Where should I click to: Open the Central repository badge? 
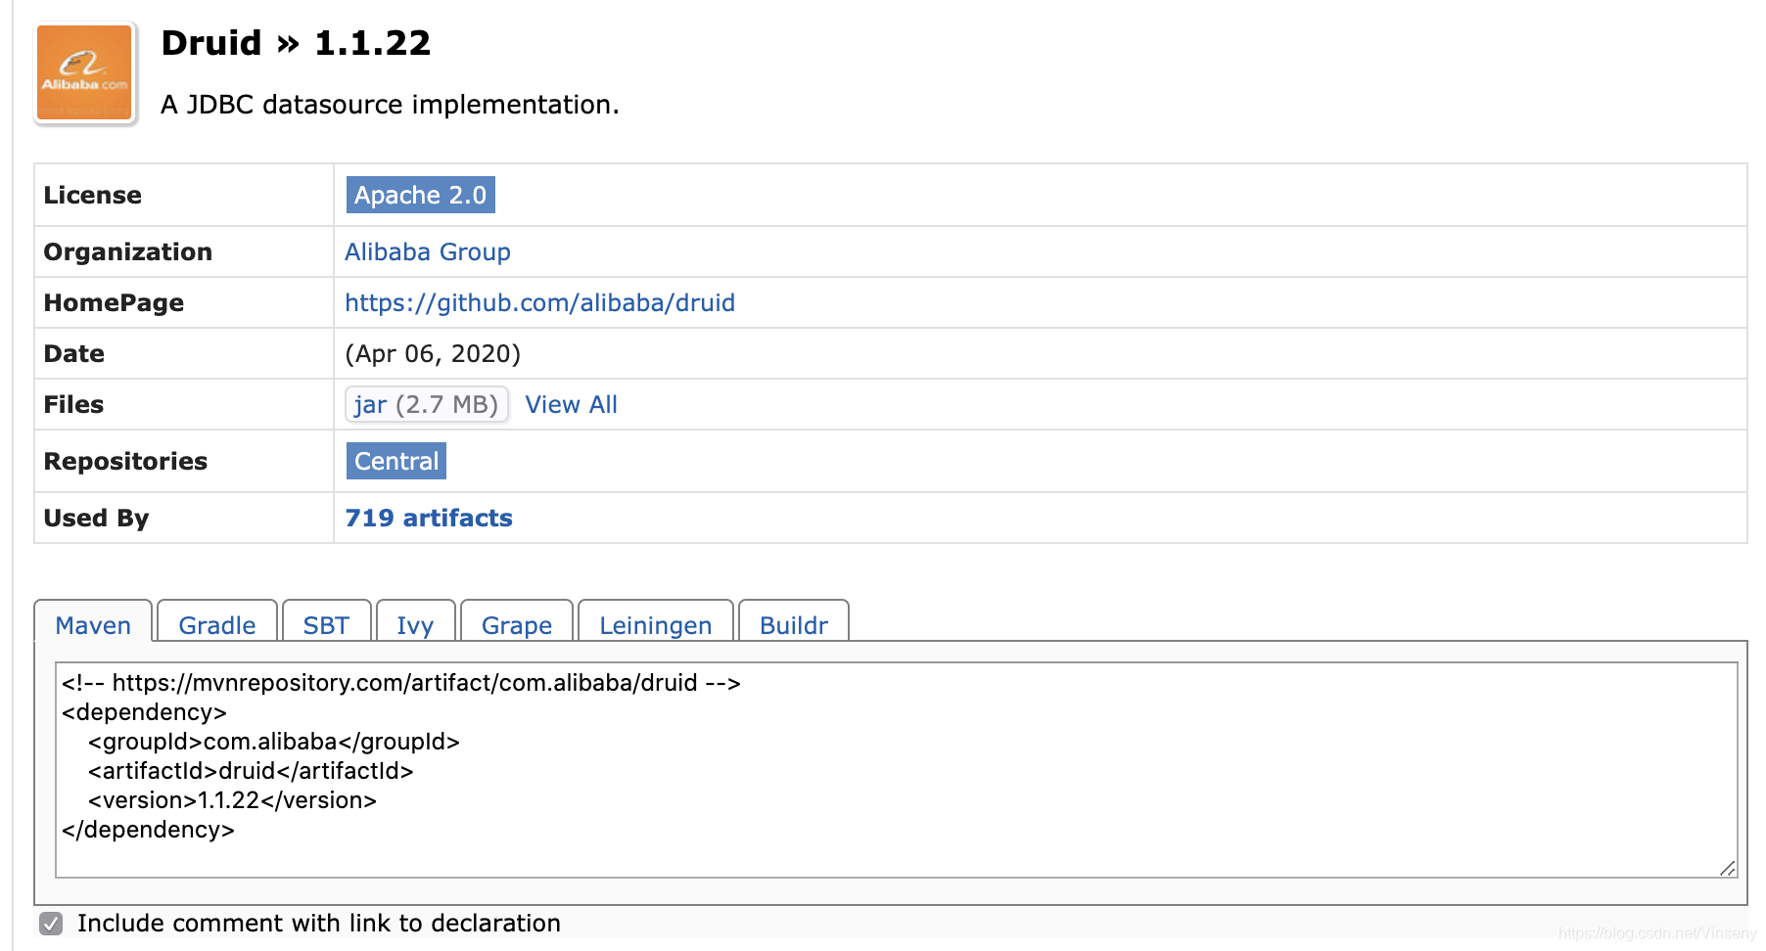[x=396, y=461]
